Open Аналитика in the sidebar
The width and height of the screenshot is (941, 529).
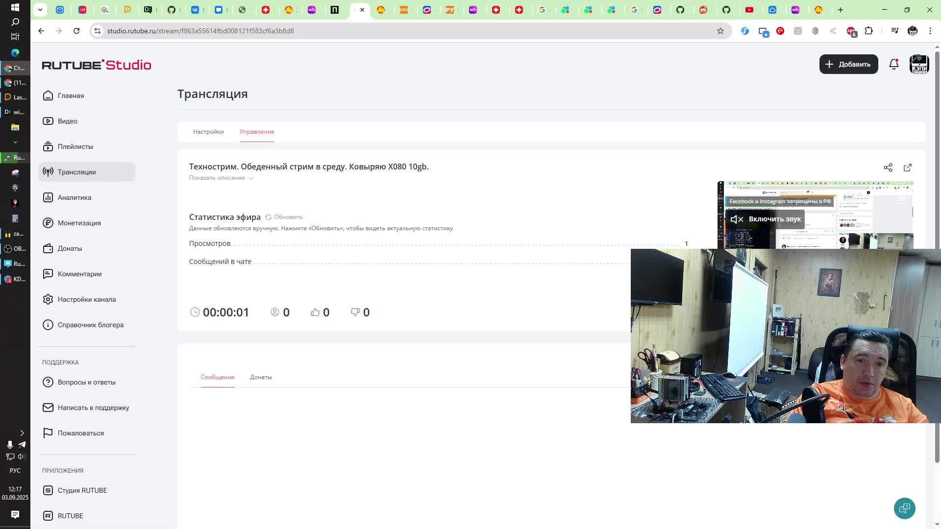pos(74,197)
